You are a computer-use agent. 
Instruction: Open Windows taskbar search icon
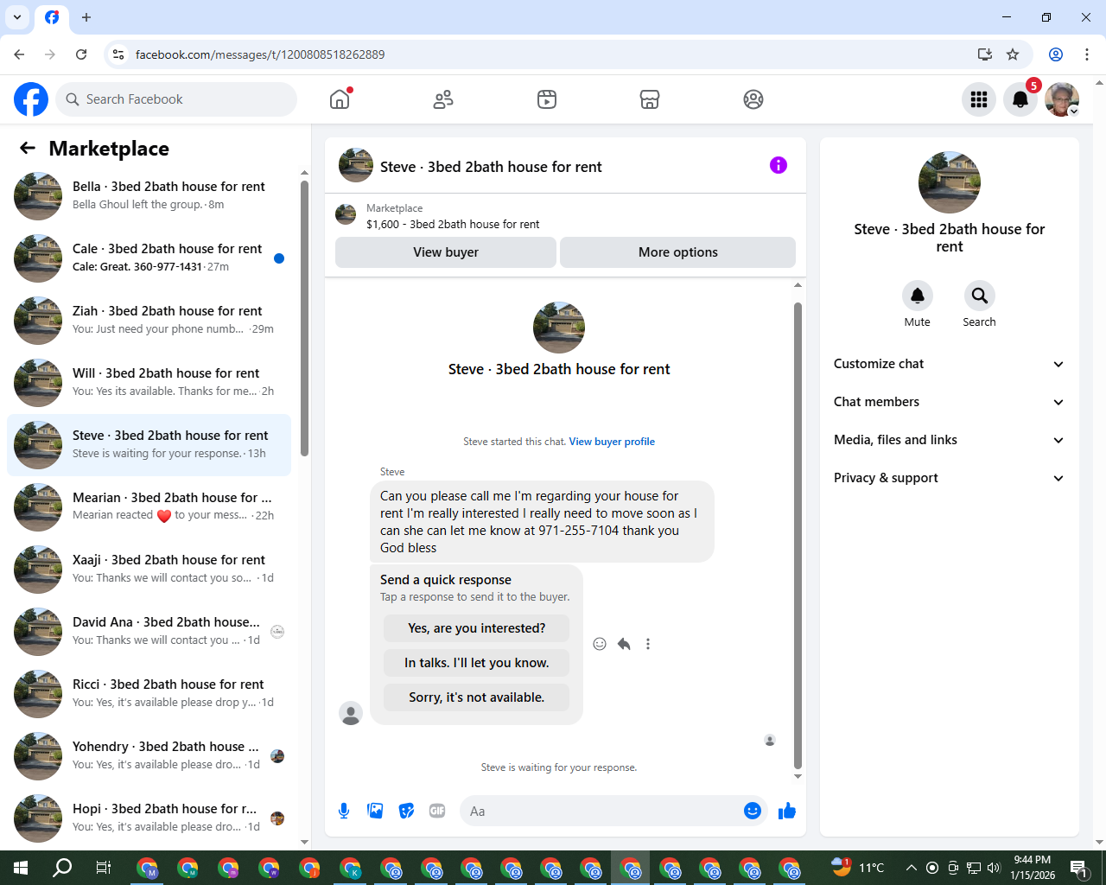click(62, 868)
